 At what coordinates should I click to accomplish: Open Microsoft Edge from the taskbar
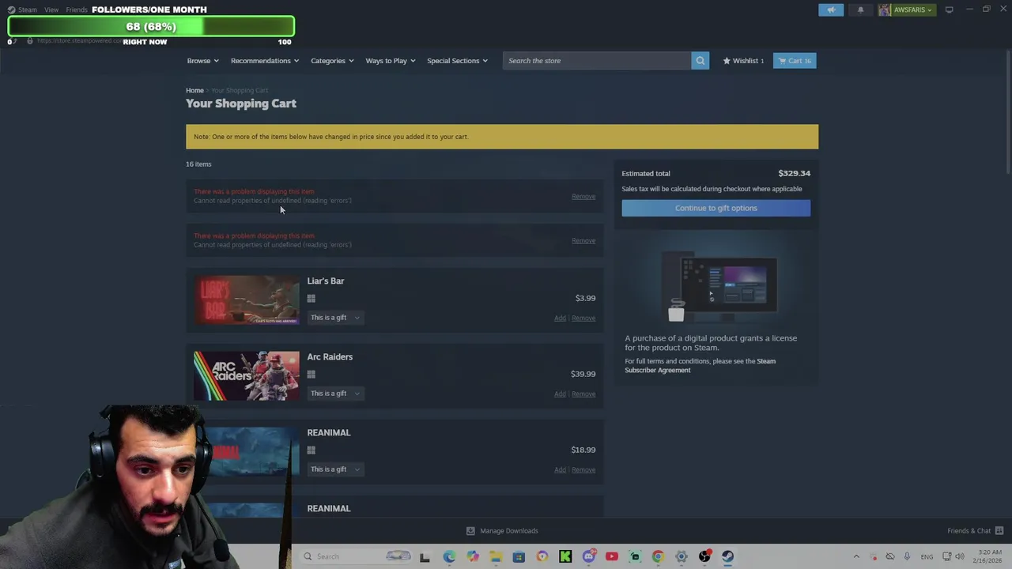pyautogui.click(x=449, y=556)
